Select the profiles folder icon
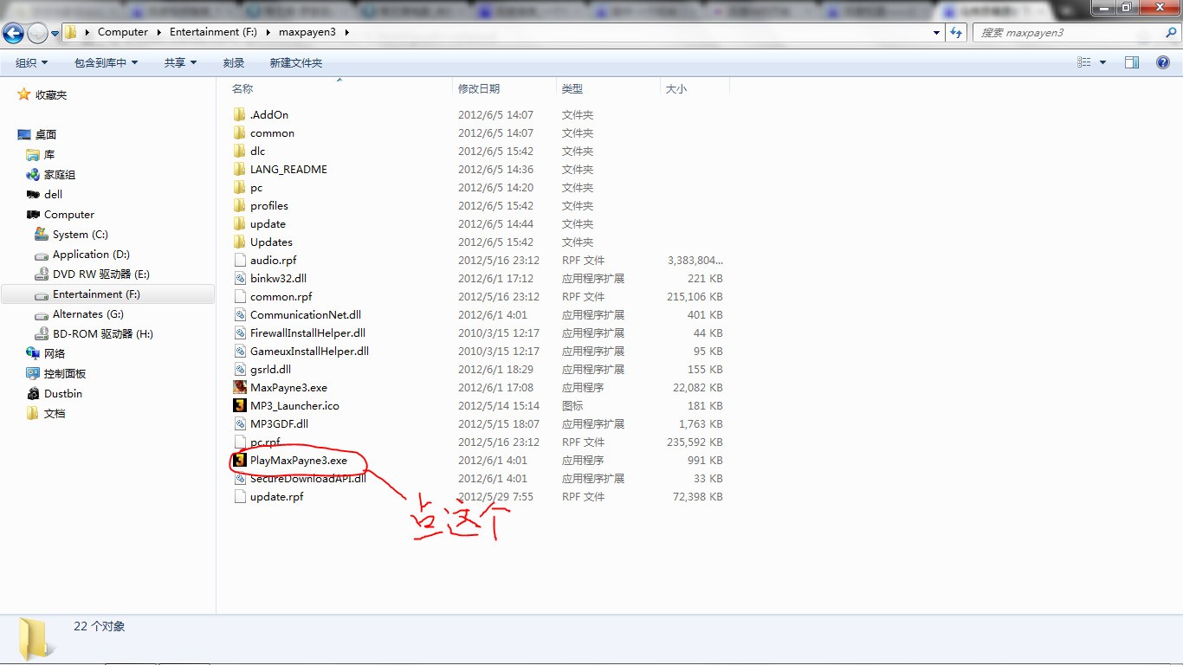This screenshot has height=665, width=1183. pyautogui.click(x=240, y=205)
